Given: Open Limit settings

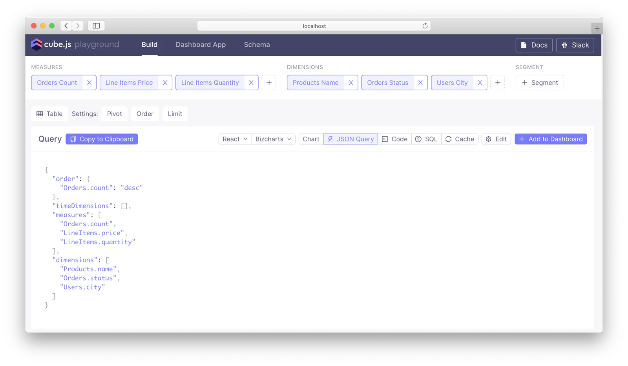Looking at the screenshot, I should [175, 114].
